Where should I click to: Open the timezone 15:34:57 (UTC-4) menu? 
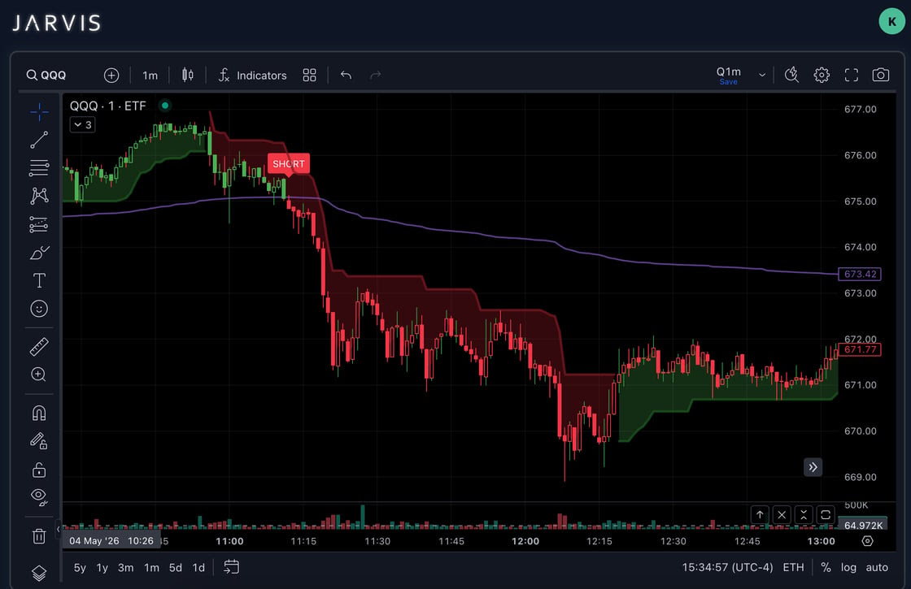click(x=727, y=568)
